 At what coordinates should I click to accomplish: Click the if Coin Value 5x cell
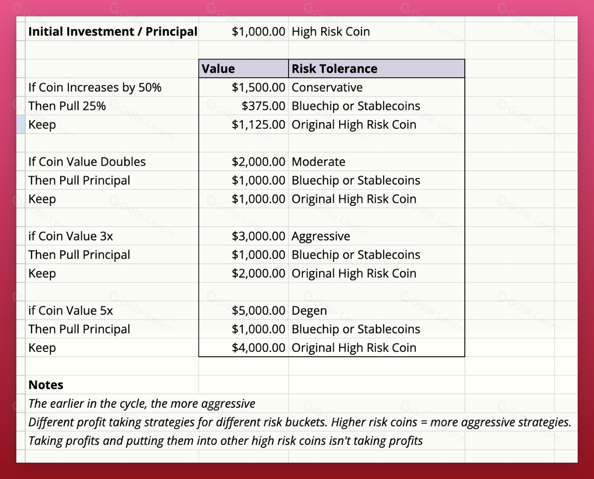(71, 311)
